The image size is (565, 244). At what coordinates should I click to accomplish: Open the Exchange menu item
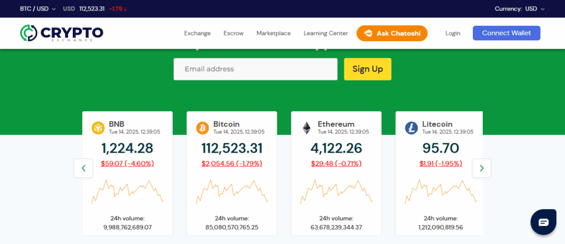(x=198, y=33)
